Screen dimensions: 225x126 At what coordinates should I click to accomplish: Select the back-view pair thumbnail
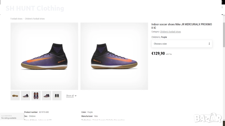click(57, 96)
